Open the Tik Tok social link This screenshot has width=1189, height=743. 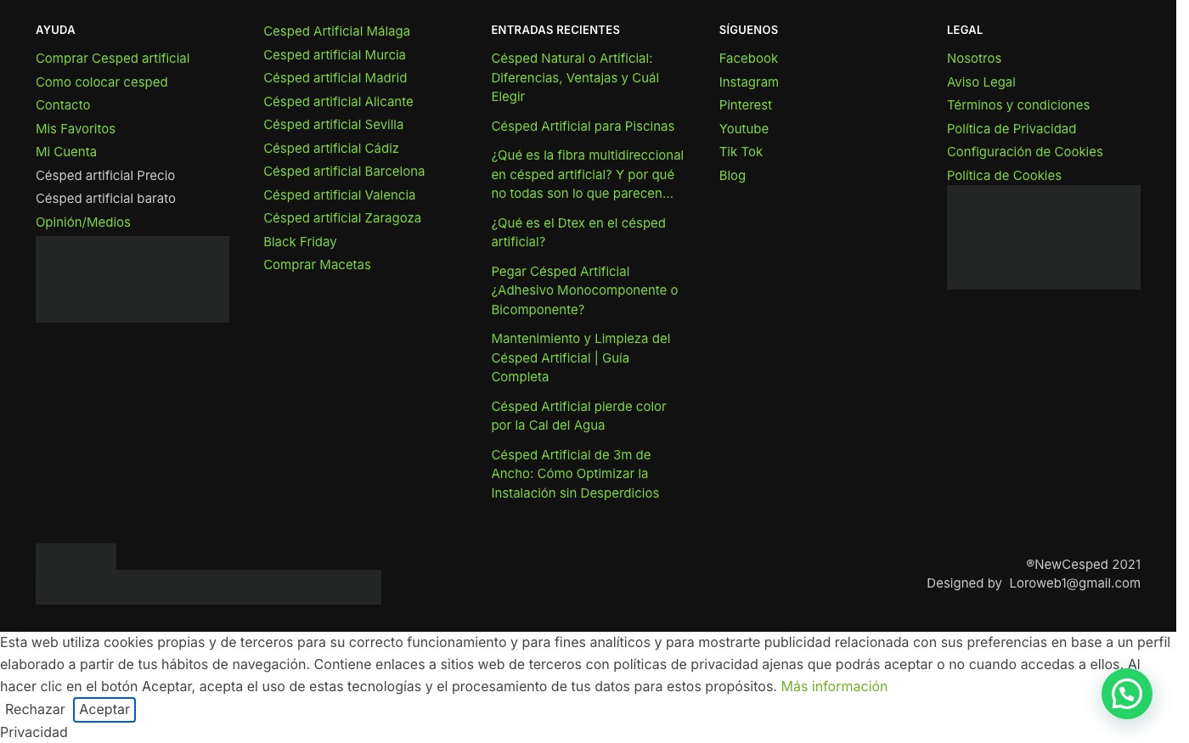741,152
